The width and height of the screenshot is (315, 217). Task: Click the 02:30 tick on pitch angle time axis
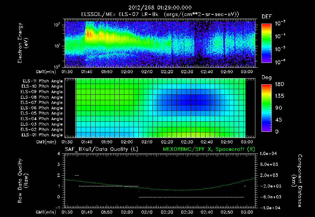pos(187,142)
